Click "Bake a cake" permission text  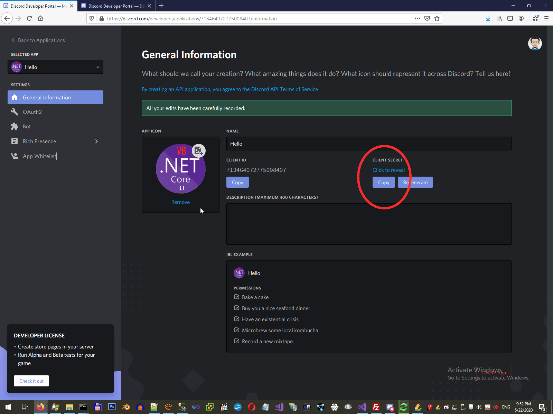click(255, 297)
